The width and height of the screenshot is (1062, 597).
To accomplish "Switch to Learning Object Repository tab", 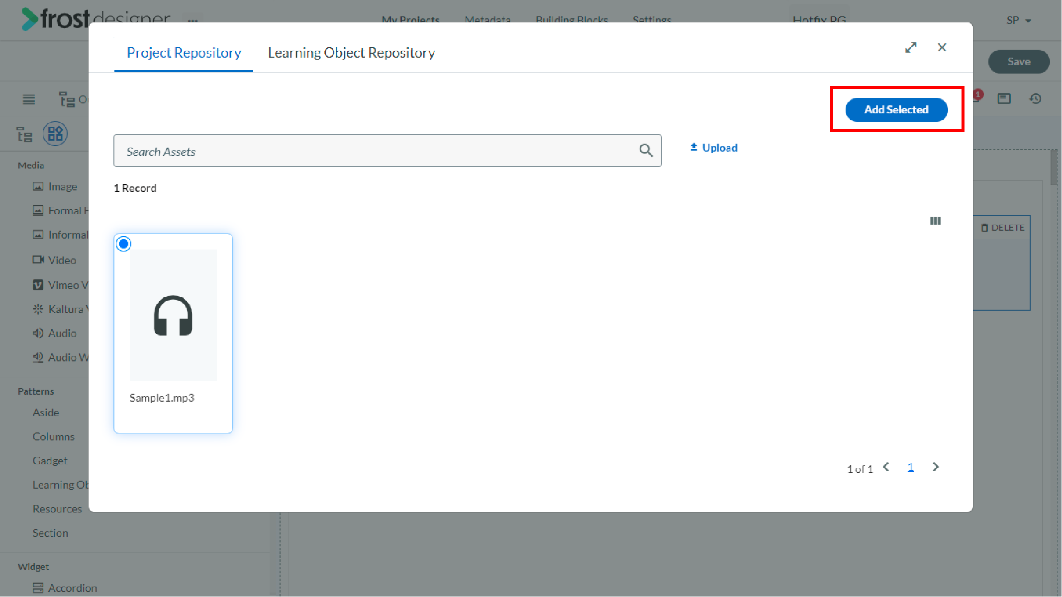I will pos(351,53).
